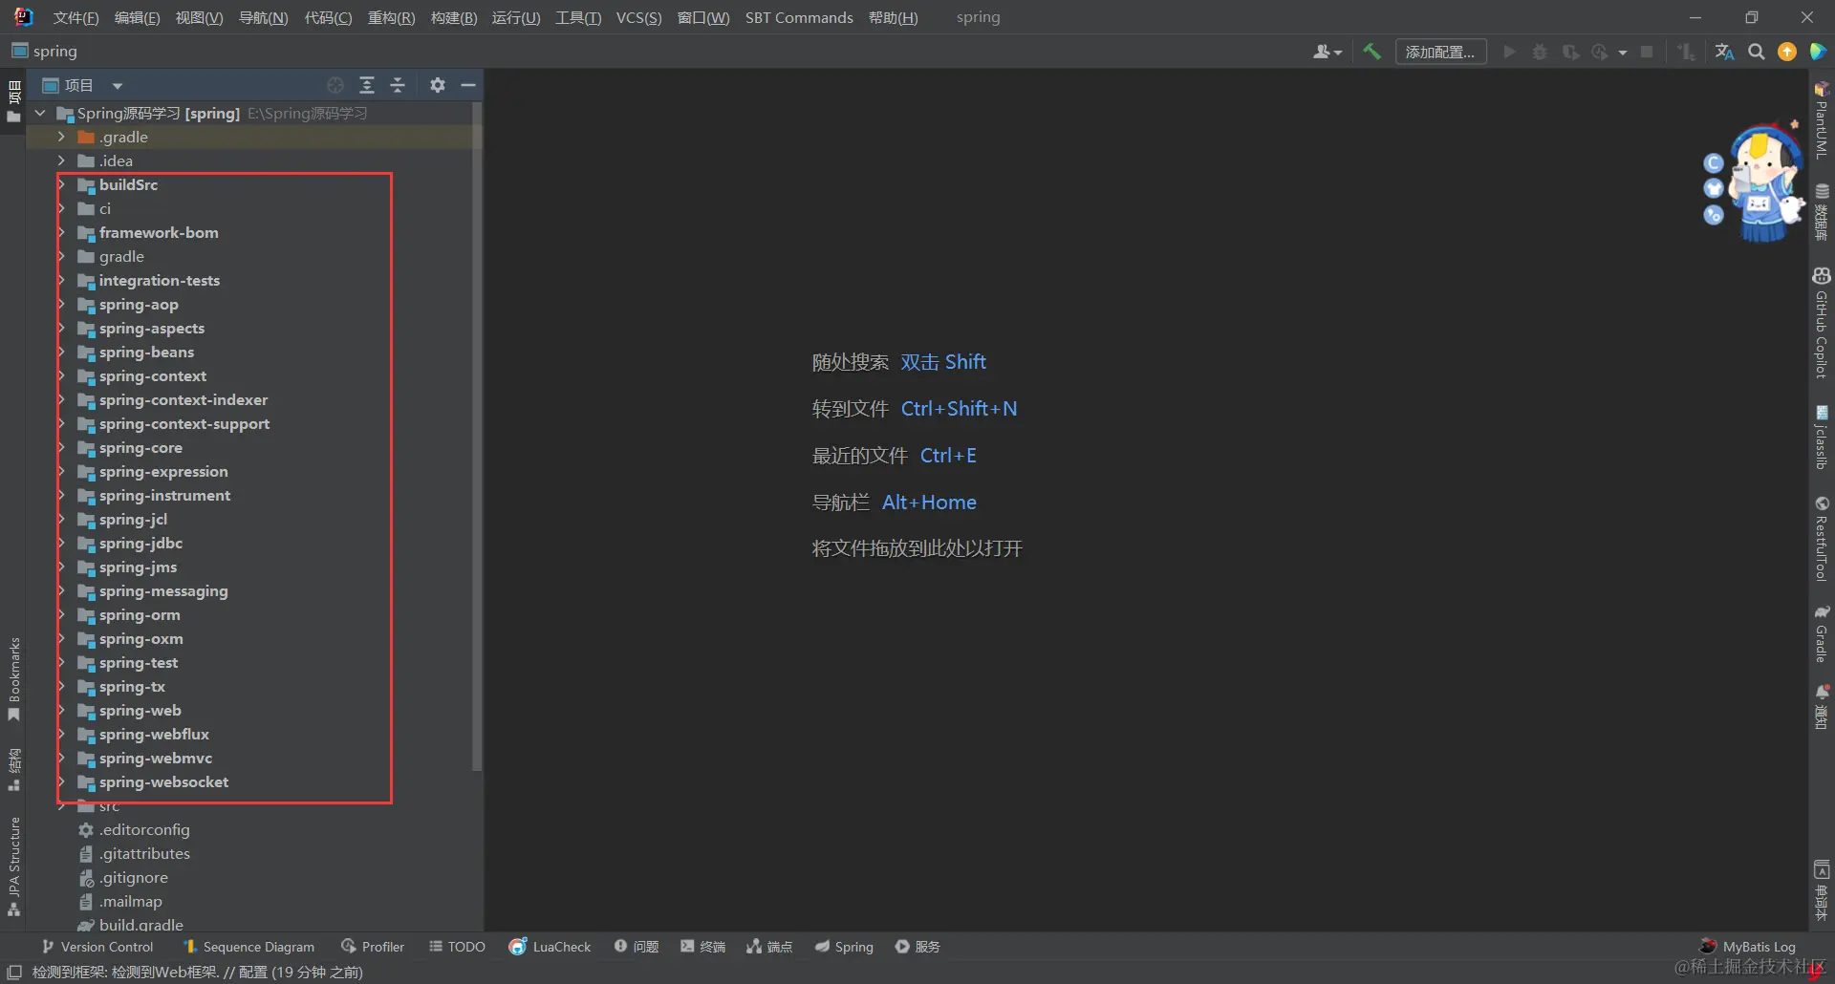Open the PlantUML side panel
The height and width of the screenshot is (984, 1835).
click(1822, 120)
